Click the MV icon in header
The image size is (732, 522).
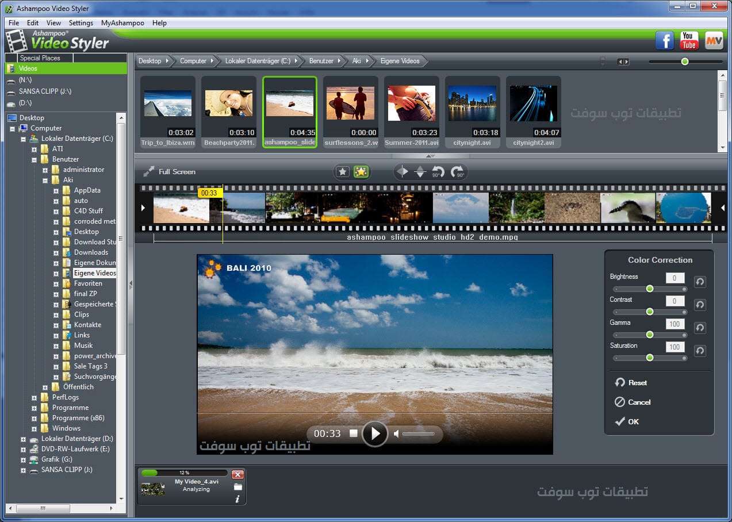714,41
